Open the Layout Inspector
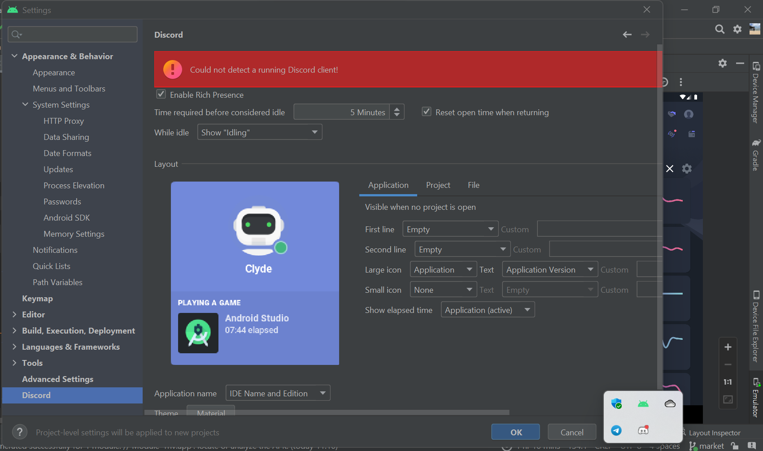The width and height of the screenshot is (763, 451). point(715,432)
